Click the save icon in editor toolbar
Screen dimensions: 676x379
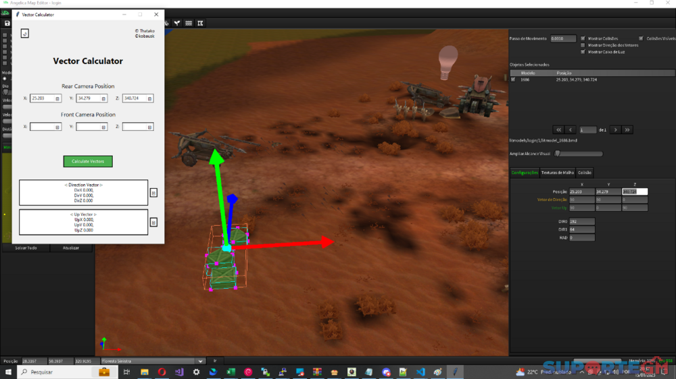pyautogui.click(x=7, y=24)
